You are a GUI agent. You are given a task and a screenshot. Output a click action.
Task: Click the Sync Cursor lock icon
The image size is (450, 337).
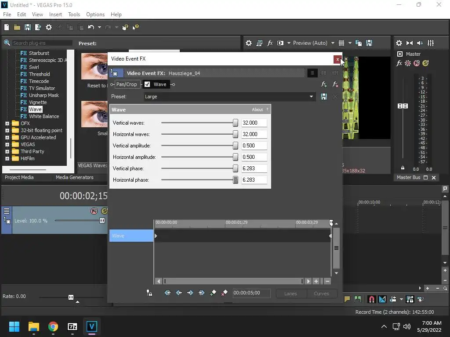(149, 293)
